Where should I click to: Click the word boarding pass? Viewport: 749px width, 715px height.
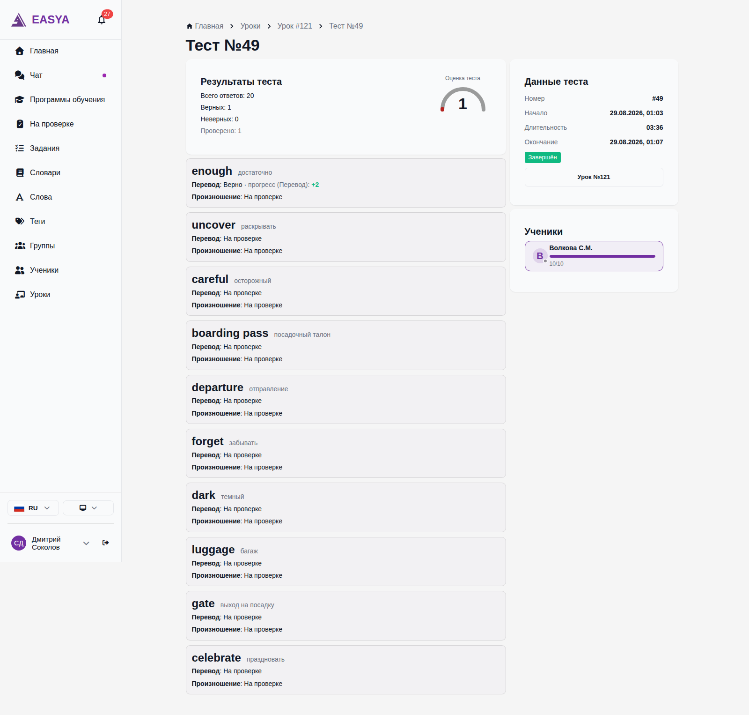[230, 333]
